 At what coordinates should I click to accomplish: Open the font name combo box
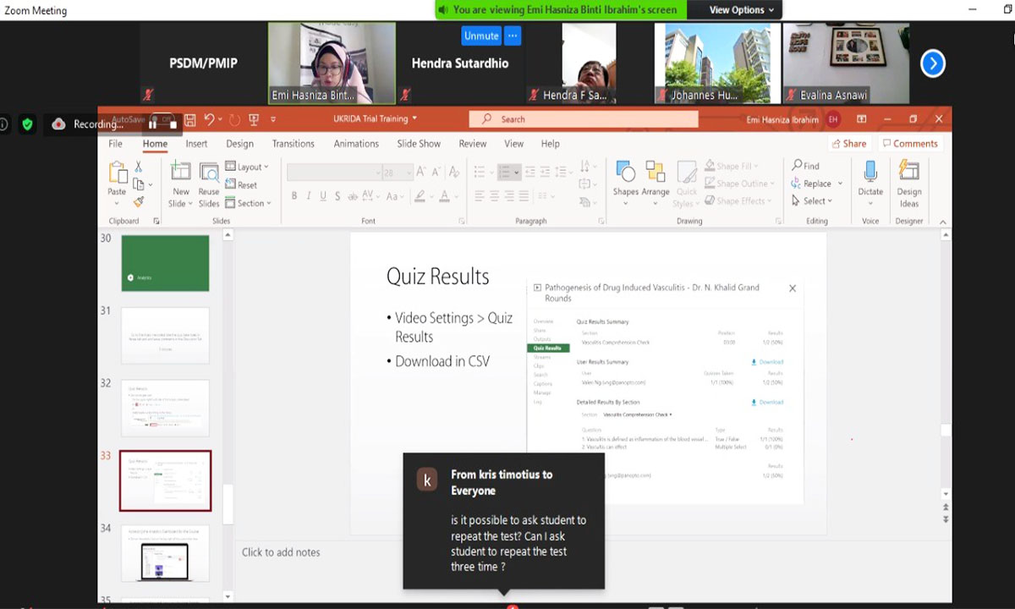pyautogui.click(x=334, y=173)
